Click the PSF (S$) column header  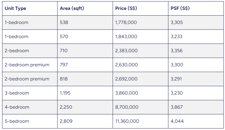click(x=180, y=8)
